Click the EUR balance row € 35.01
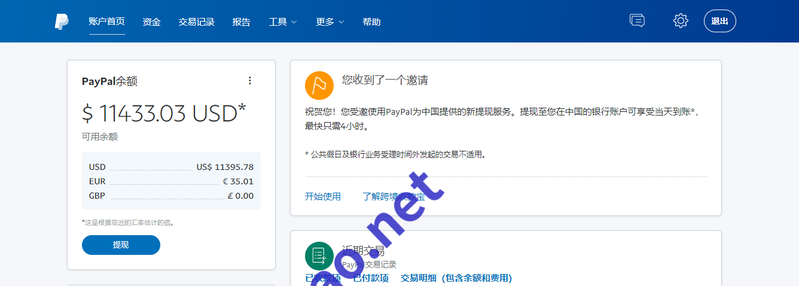 171,181
